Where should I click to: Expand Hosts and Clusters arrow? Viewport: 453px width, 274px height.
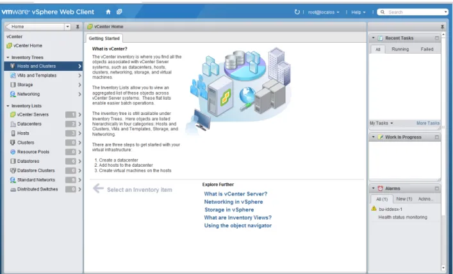(x=79, y=66)
